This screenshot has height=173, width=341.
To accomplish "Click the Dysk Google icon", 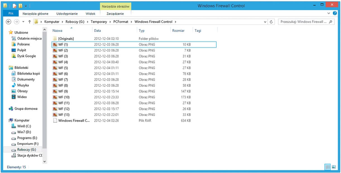I will (14, 56).
